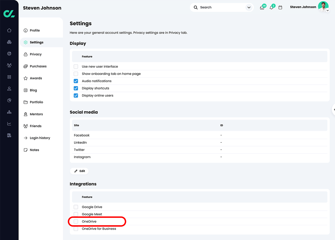This screenshot has width=335, height=240.
Task: Click the library books icon in the sidebar
Action: (x=9, y=135)
